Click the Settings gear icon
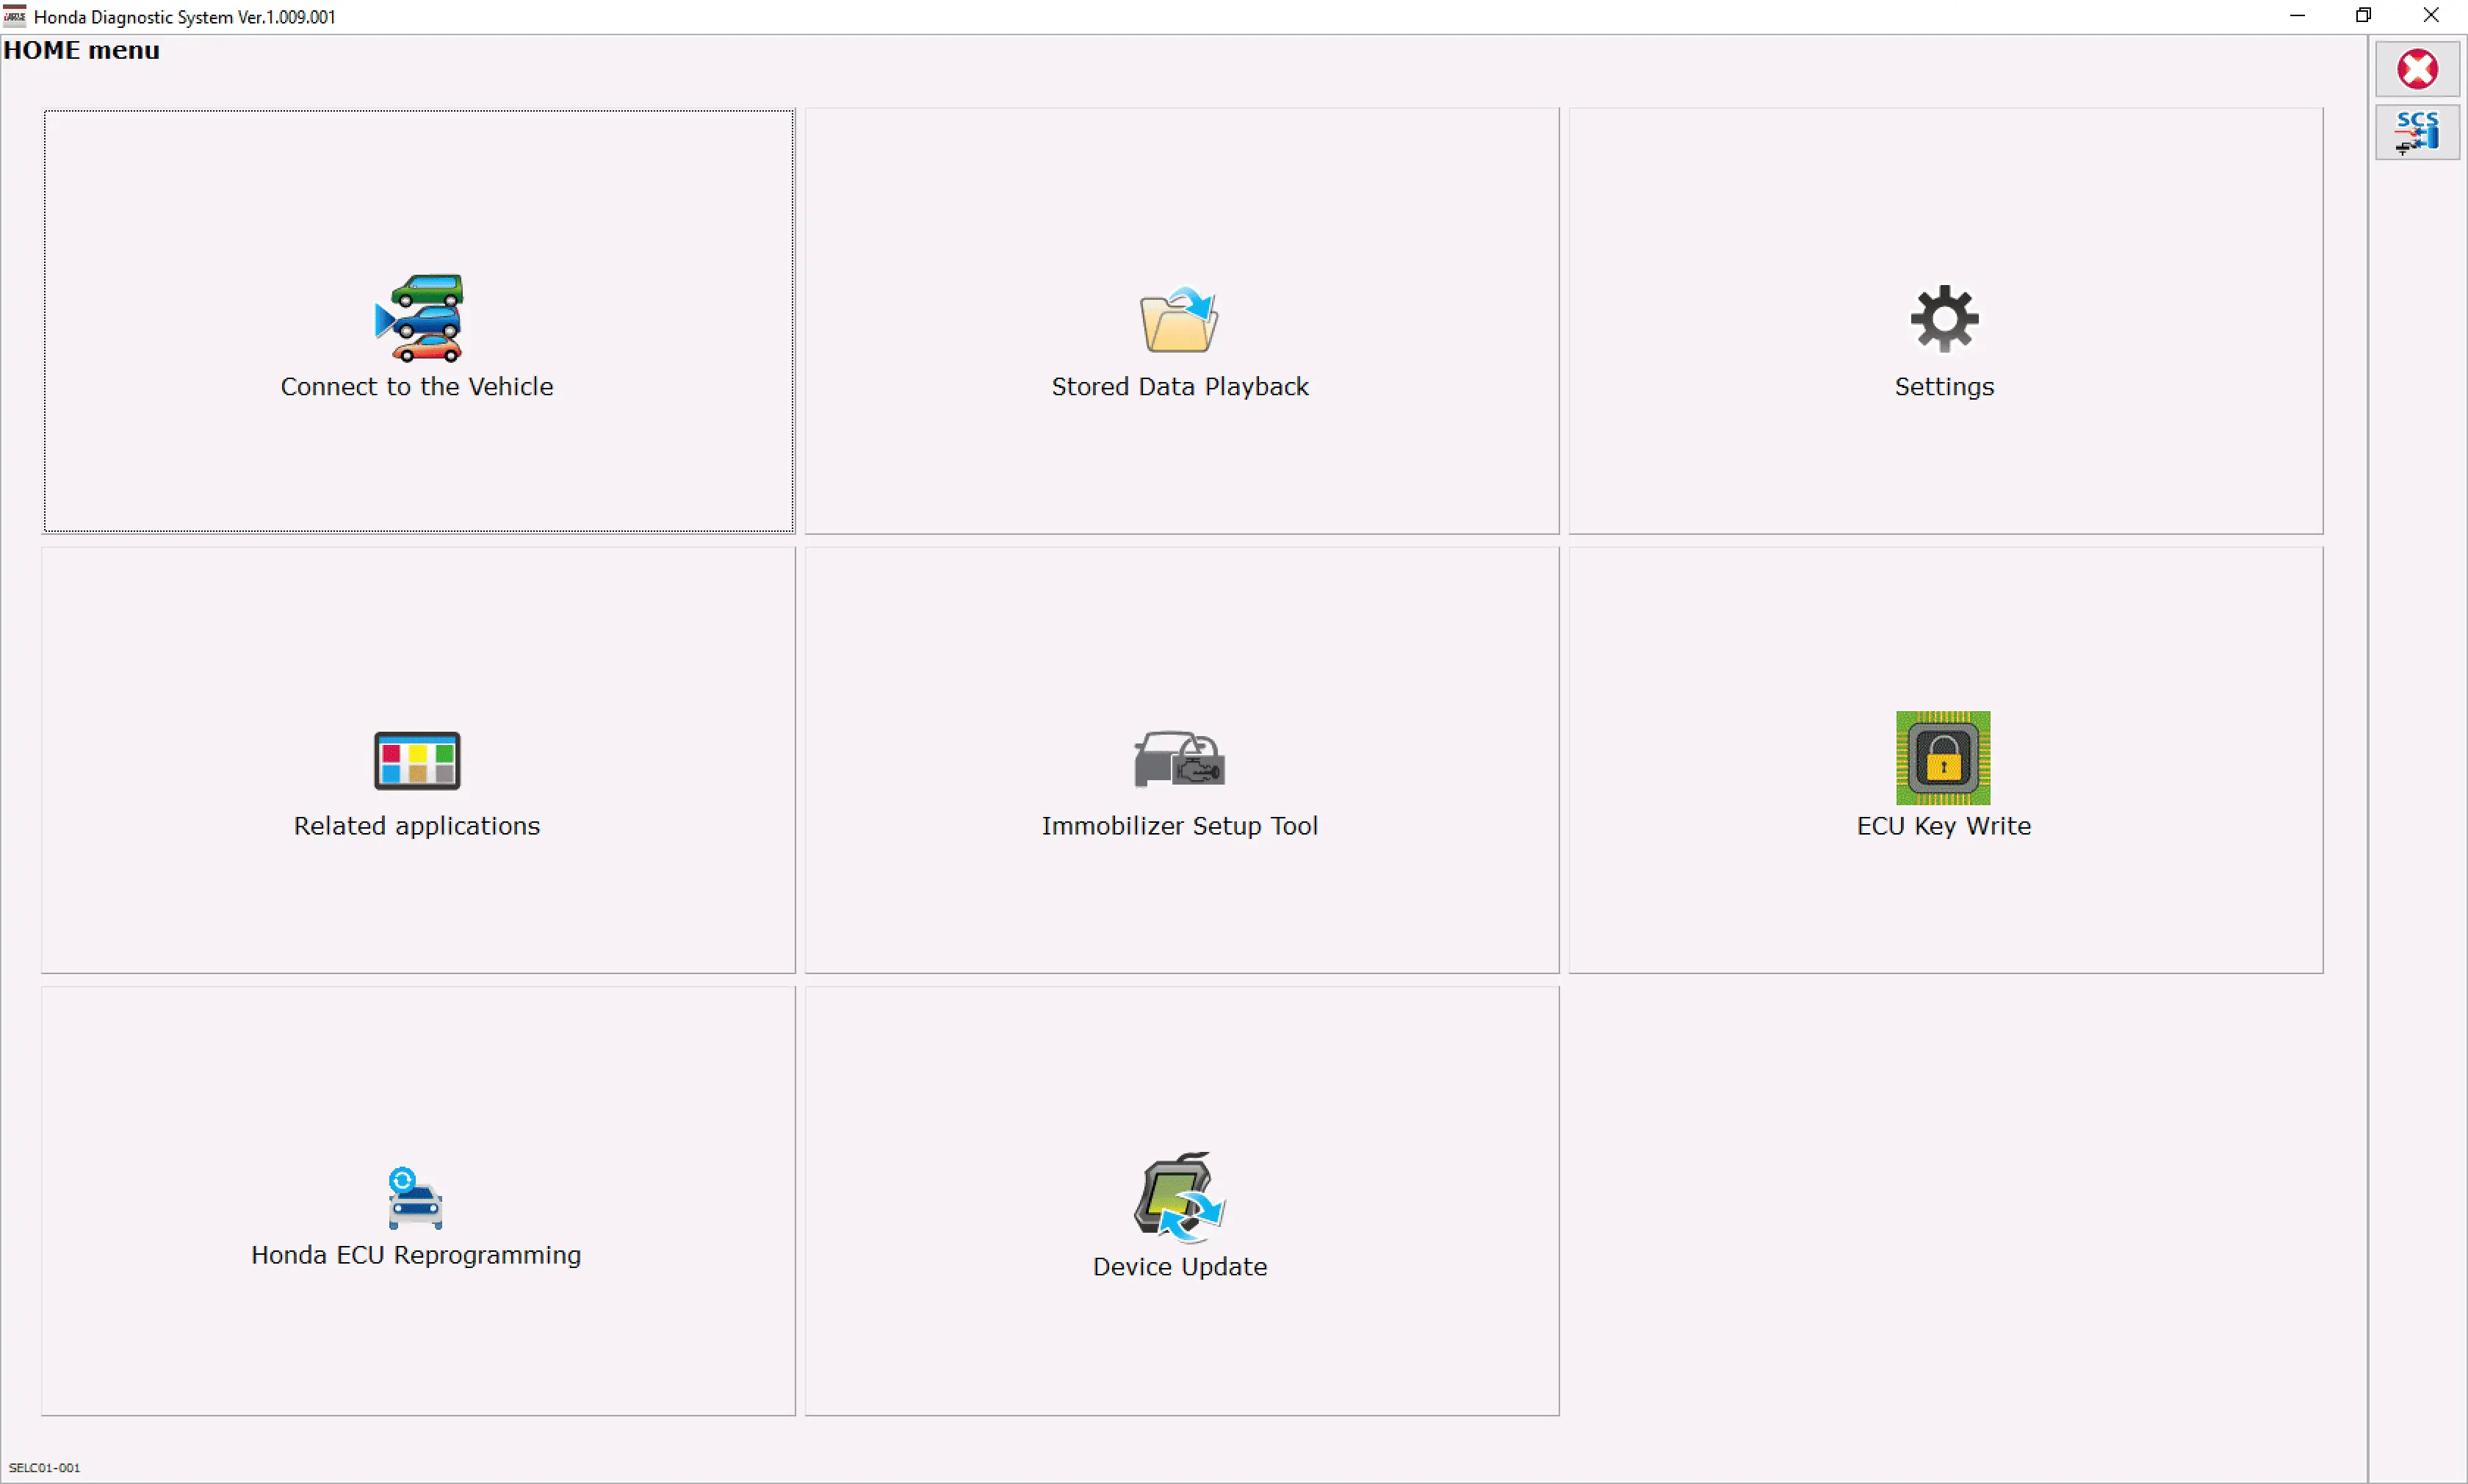2468x1484 pixels. click(1944, 319)
